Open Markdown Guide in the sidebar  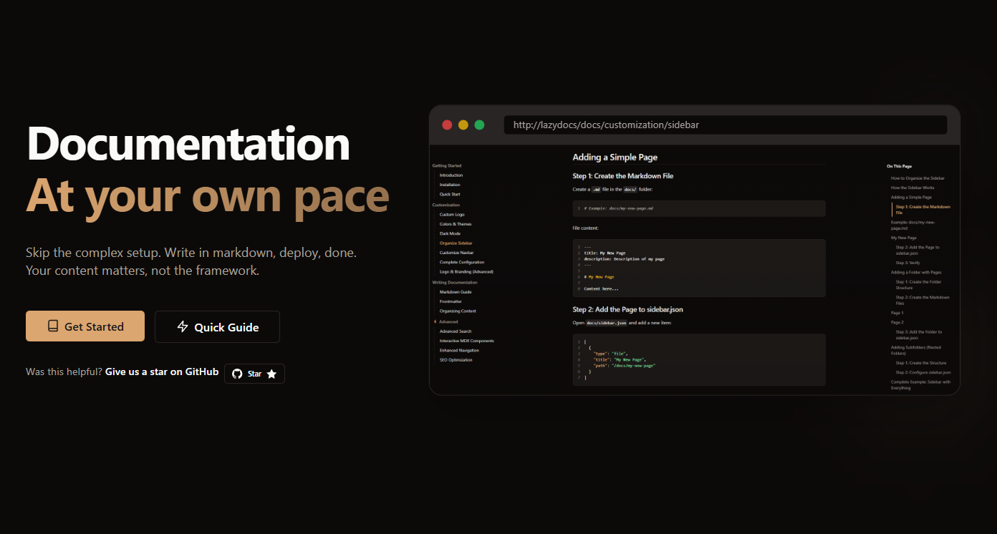pyautogui.click(x=455, y=292)
